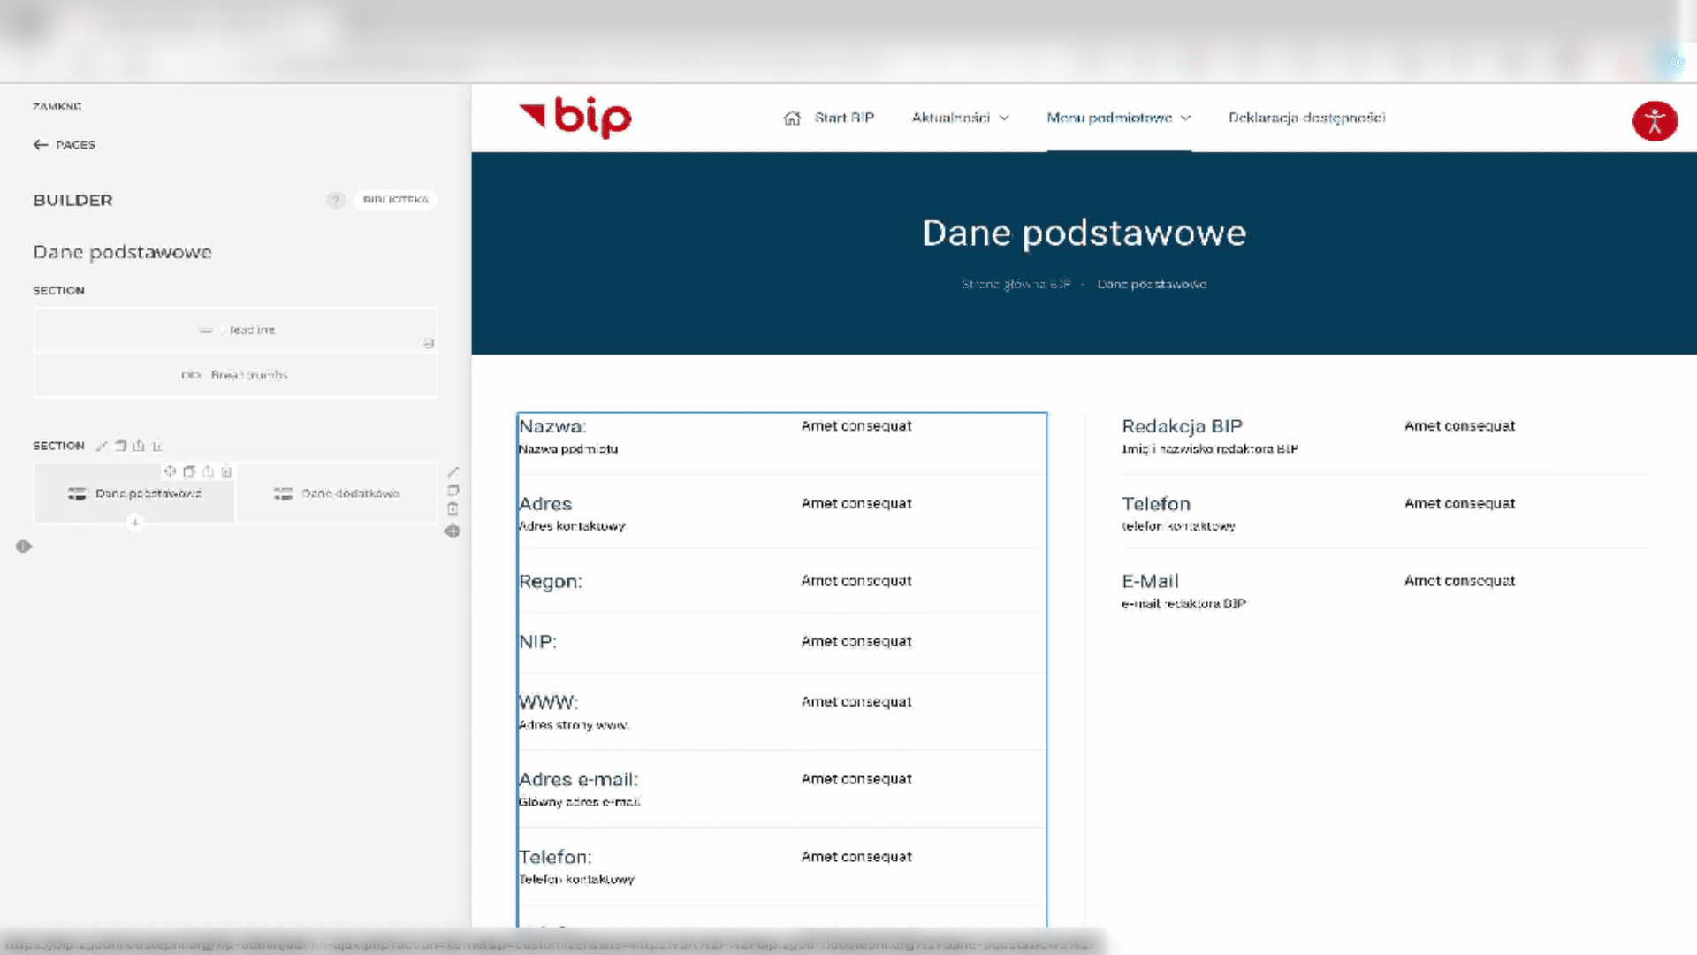Click the Regon: field label
This screenshot has height=955, width=1697.
550,582
